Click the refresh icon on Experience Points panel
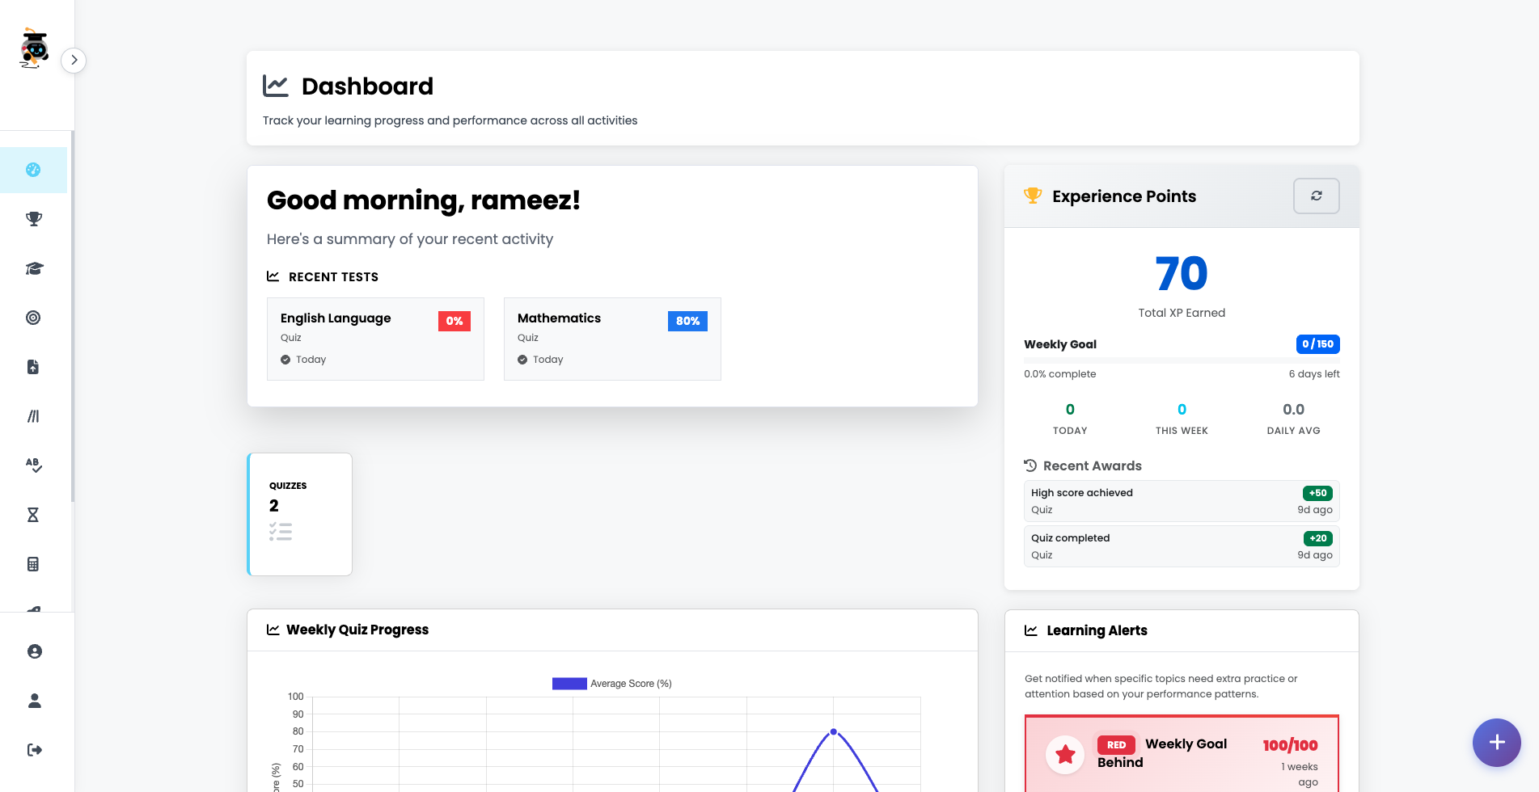1539x792 pixels. 1316,196
